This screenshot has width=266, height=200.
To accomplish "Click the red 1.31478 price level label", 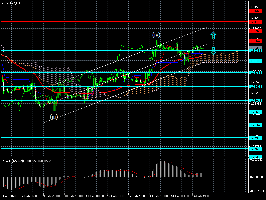I will pos(256,11).
